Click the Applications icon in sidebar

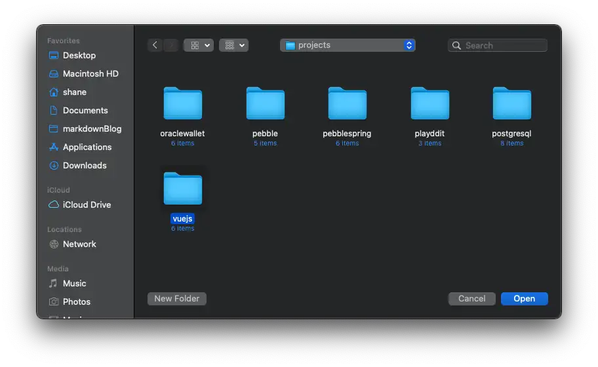tap(54, 147)
